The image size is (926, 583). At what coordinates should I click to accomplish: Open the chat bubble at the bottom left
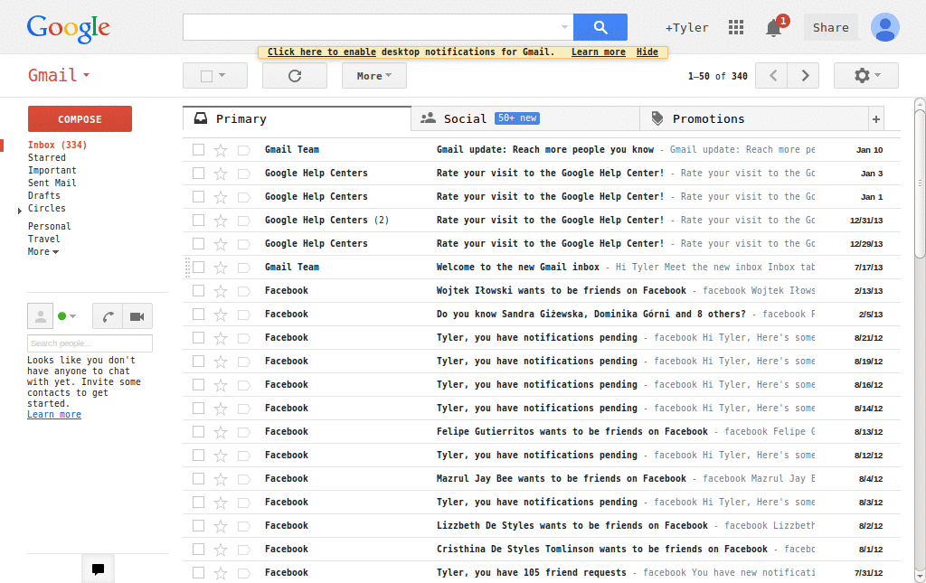pyautogui.click(x=98, y=569)
